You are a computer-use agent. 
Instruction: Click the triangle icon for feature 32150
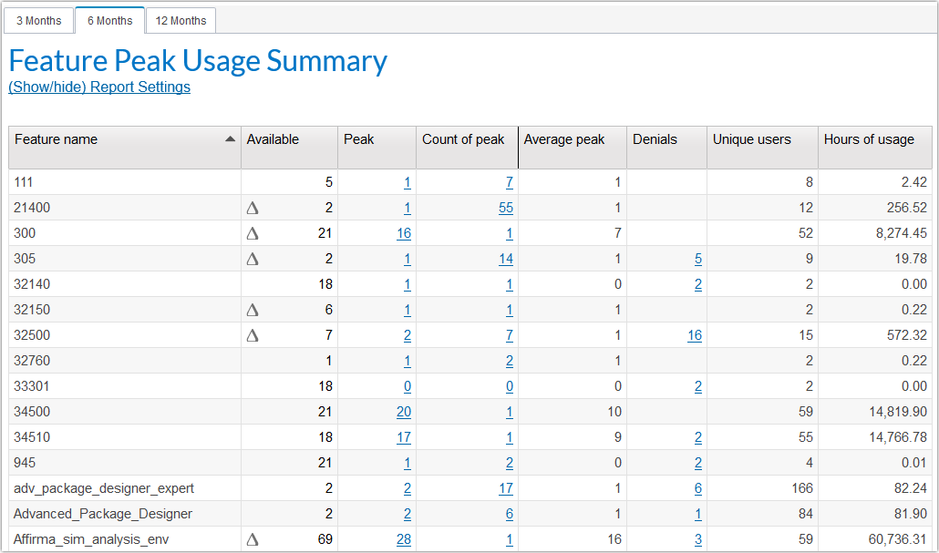click(x=253, y=310)
